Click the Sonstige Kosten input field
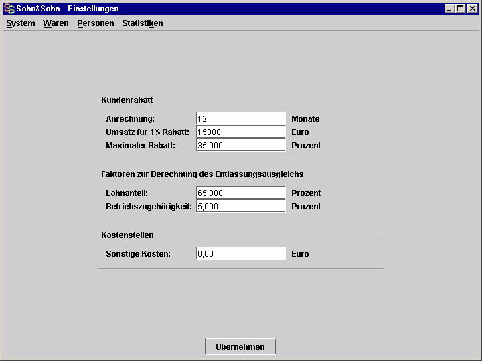The width and height of the screenshot is (482, 361). pyautogui.click(x=241, y=253)
